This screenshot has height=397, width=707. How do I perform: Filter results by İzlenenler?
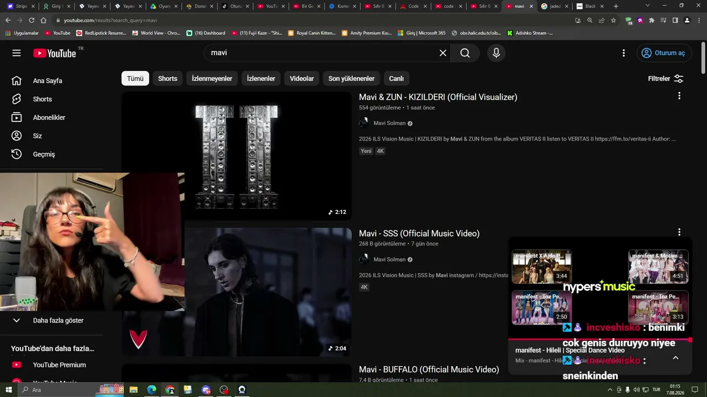pyautogui.click(x=261, y=78)
